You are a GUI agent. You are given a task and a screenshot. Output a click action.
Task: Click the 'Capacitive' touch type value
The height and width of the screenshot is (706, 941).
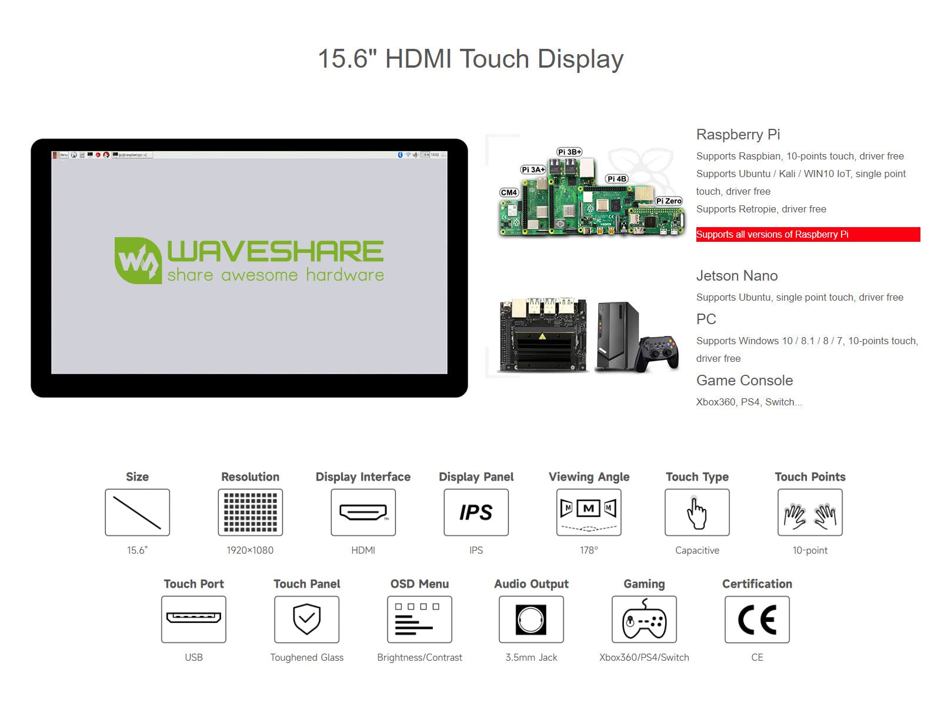pyautogui.click(x=697, y=551)
